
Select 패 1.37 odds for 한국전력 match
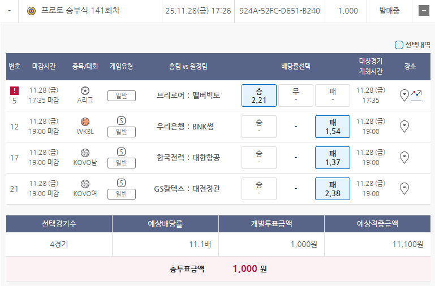333,158
